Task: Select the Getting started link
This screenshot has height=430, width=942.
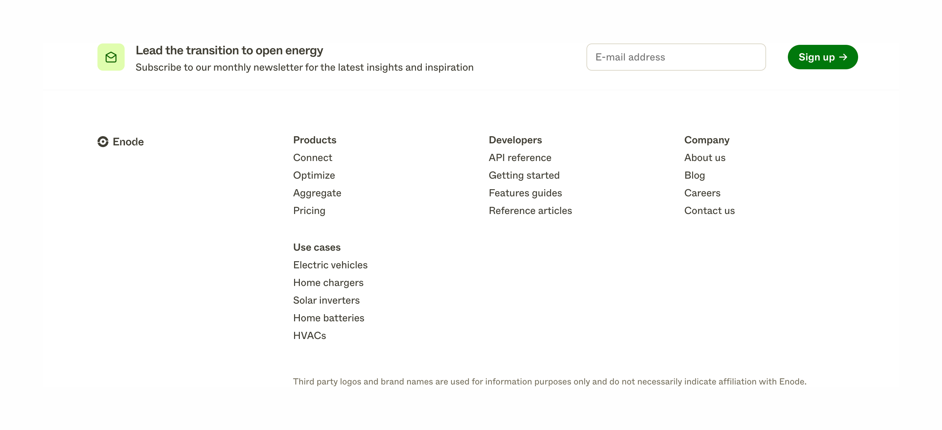Action: [524, 175]
